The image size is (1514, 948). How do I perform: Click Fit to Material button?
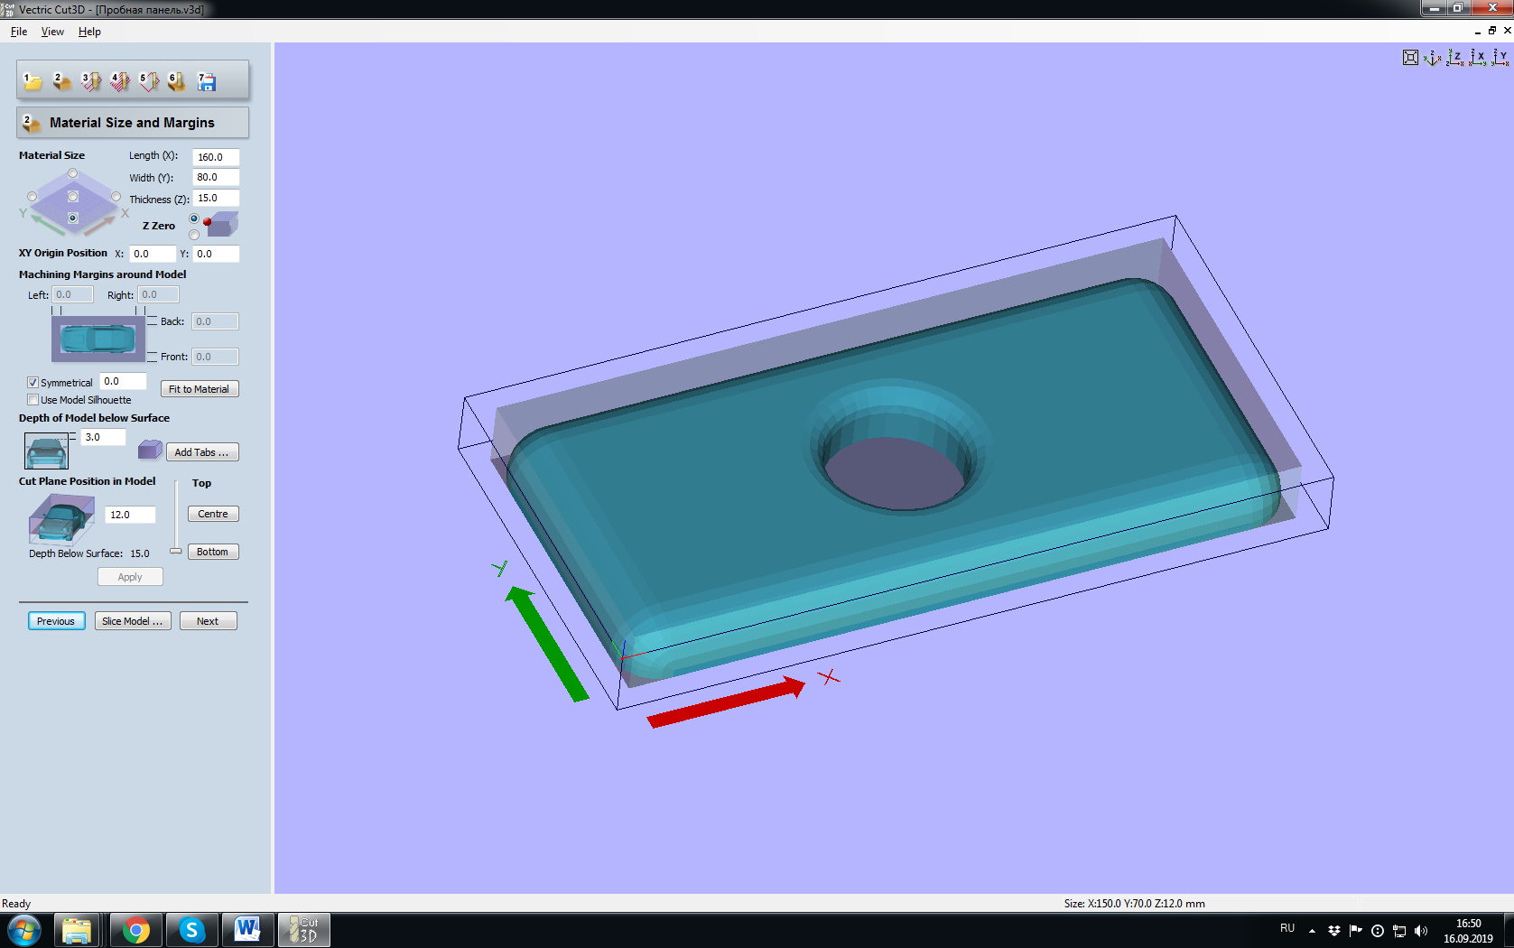[200, 389]
